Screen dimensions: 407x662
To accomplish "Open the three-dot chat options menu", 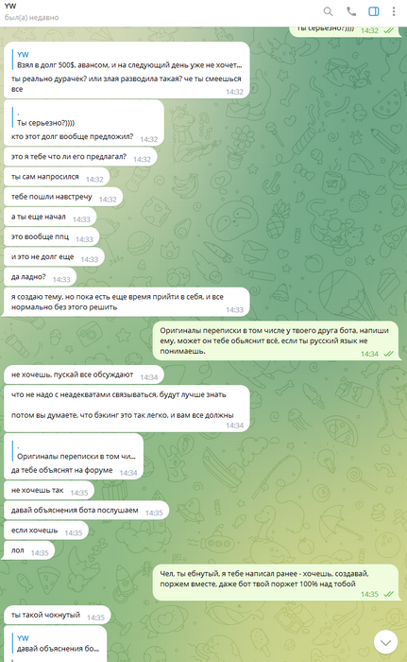I will tap(394, 11).
